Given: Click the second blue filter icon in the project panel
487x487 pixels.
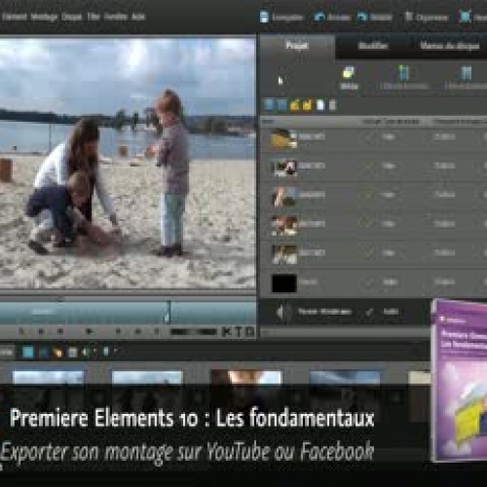Looking at the screenshot, I should click(x=281, y=105).
